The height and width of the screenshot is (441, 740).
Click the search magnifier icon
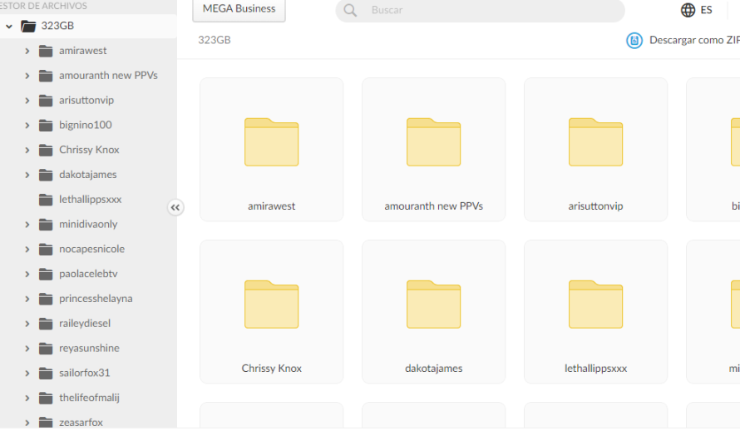[x=350, y=10]
